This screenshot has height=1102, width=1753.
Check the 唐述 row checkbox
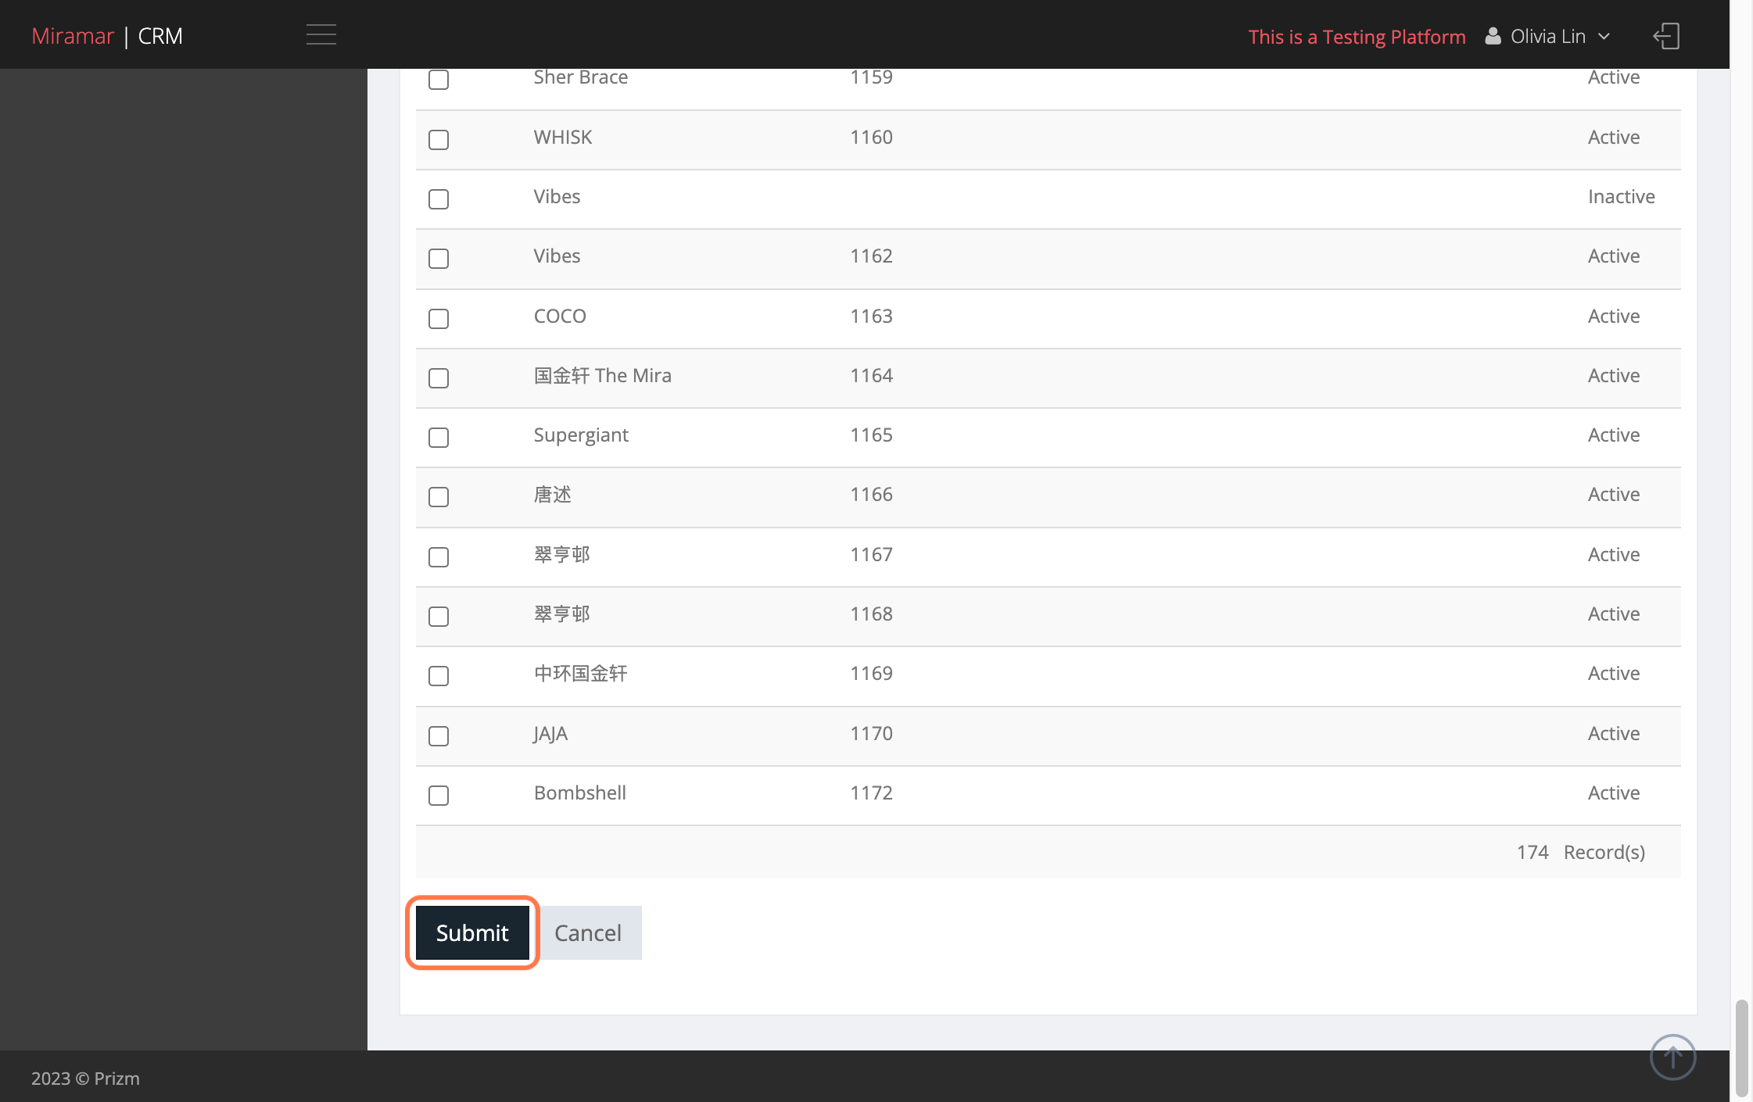pyautogui.click(x=439, y=497)
